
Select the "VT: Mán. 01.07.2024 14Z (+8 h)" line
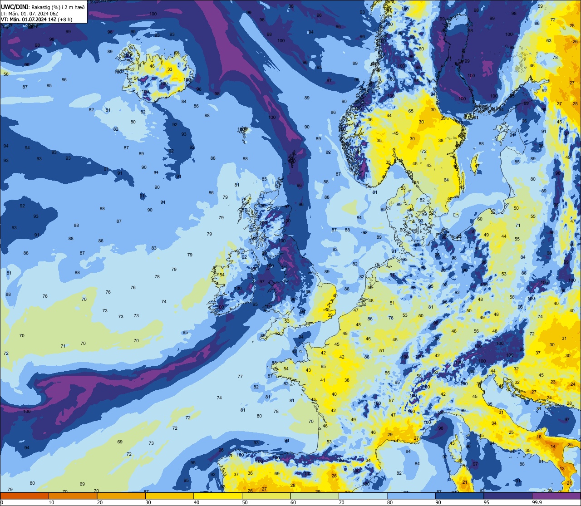coord(36,20)
